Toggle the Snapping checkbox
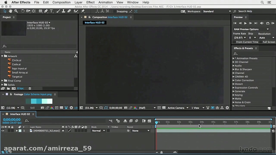Viewport: 276px width, 155px height. pyautogui.click(x=115, y=11)
